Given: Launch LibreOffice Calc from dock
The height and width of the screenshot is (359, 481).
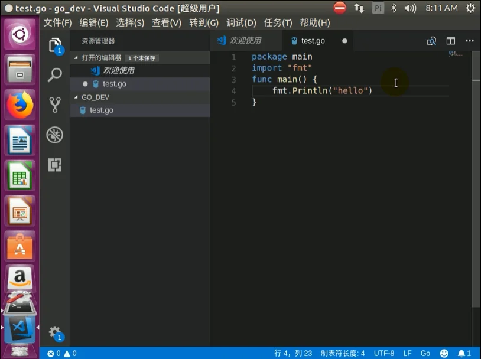Looking at the screenshot, I should click(x=20, y=175).
